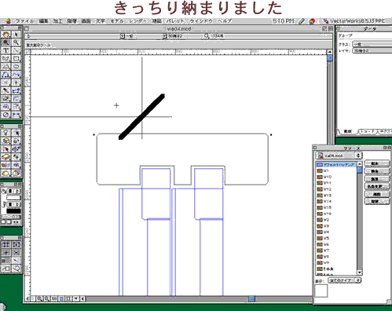
Task: Select the blue Polyline curve tool
Action: [x=6, y=75]
